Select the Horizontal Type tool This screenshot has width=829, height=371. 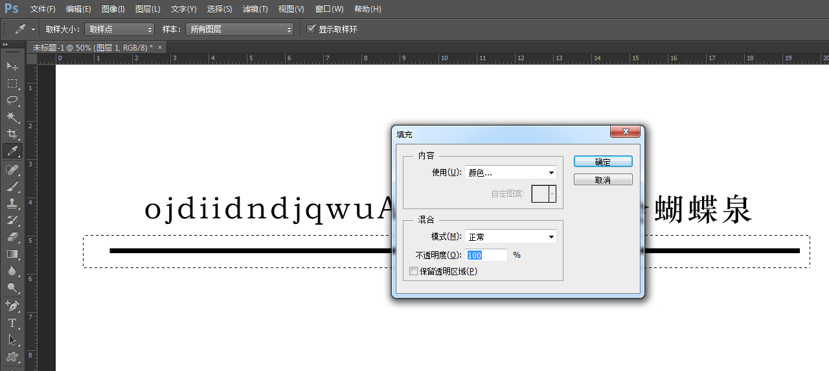[x=12, y=322]
